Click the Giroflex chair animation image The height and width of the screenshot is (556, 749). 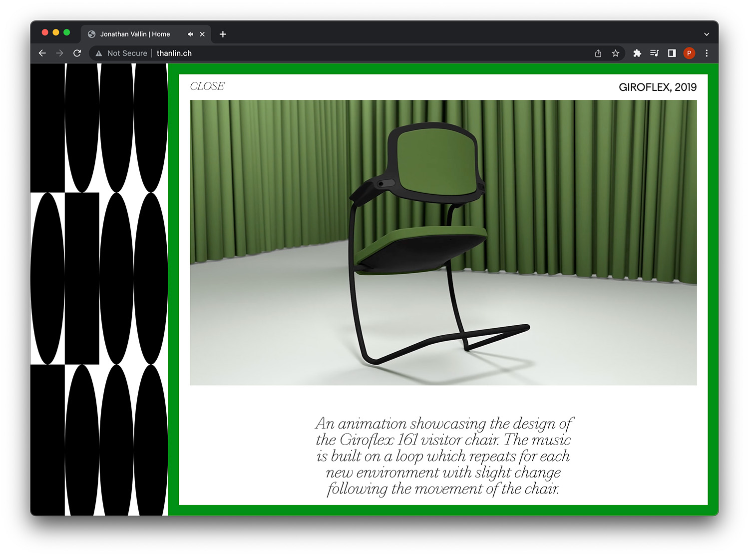coord(443,242)
